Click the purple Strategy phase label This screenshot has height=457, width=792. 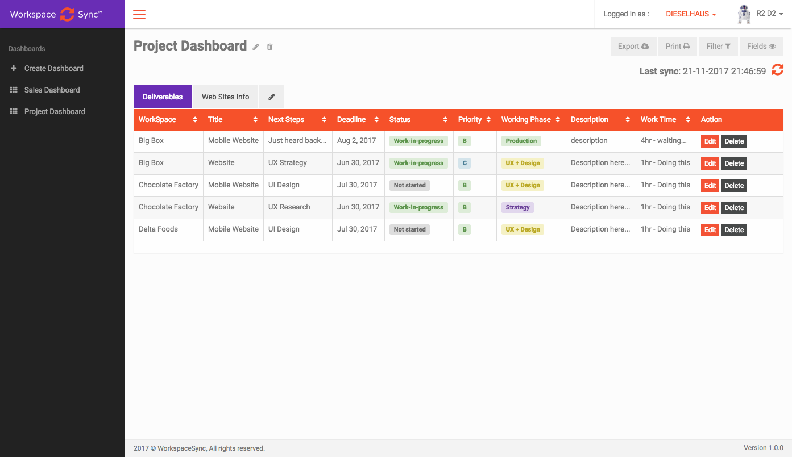click(517, 208)
